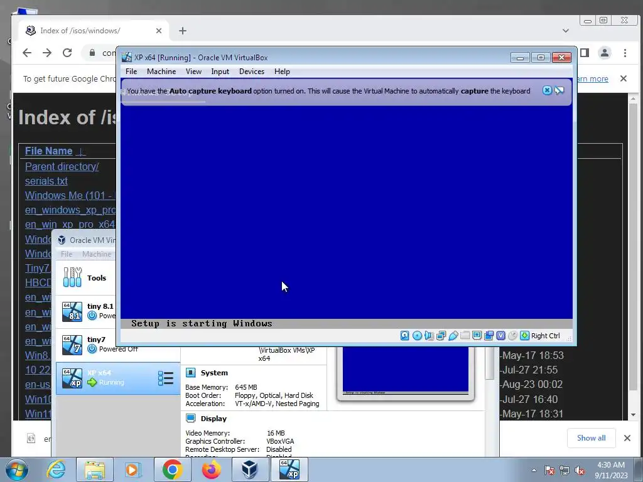Click shared folders icon in VM status bar
The image size is (643, 482).
coord(465,336)
